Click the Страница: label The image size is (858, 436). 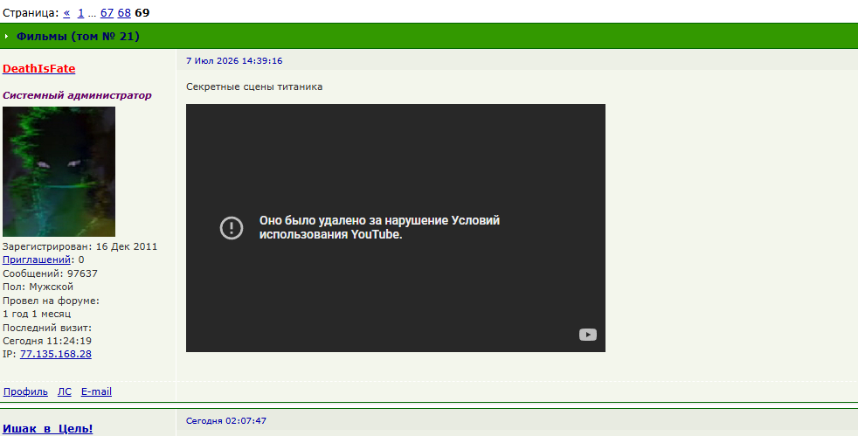(31, 12)
